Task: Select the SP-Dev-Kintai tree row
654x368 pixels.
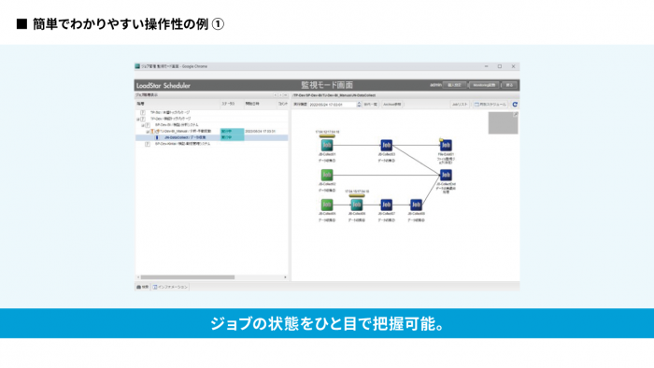Action: click(x=211, y=144)
